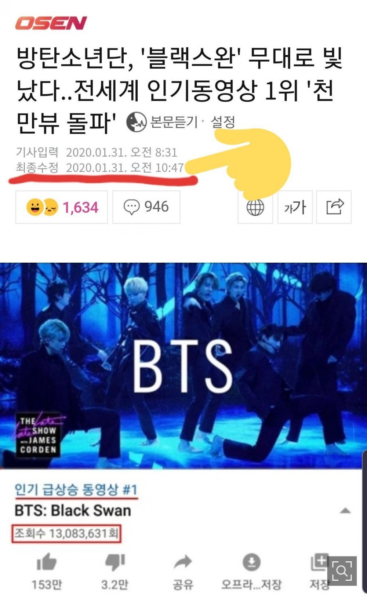
Task: Click the globe translate icon
Action: [x=255, y=207]
